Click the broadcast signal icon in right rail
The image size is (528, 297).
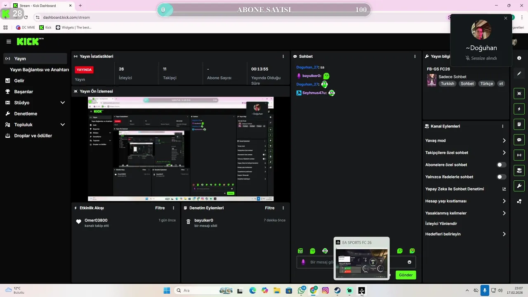click(x=519, y=155)
